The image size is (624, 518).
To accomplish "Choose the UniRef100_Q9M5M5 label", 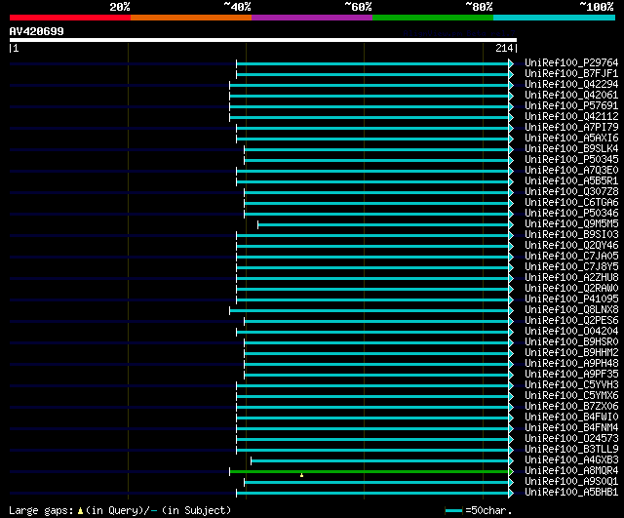I will (x=571, y=223).
